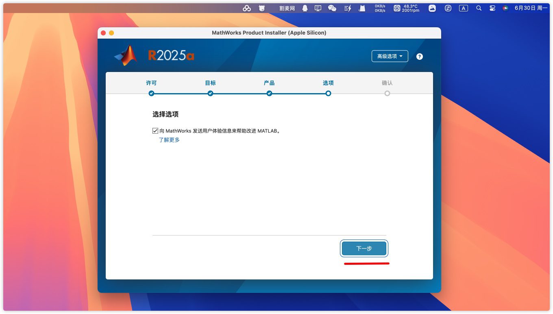This screenshot has width=553, height=314.
Task: Click the help question mark icon
Action: pos(420,57)
